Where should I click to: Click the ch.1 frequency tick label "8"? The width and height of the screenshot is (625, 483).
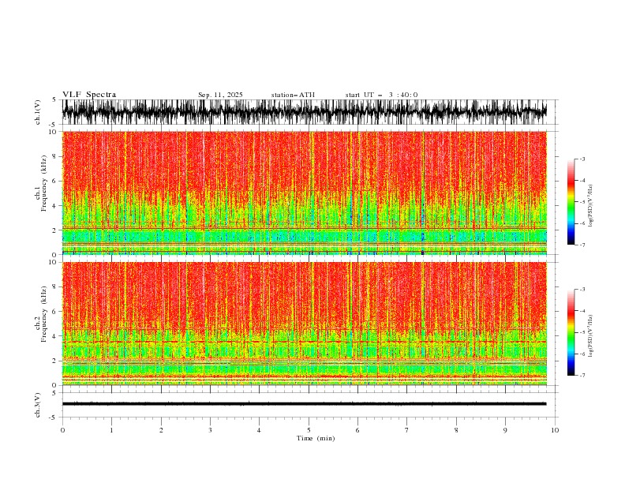coord(55,156)
